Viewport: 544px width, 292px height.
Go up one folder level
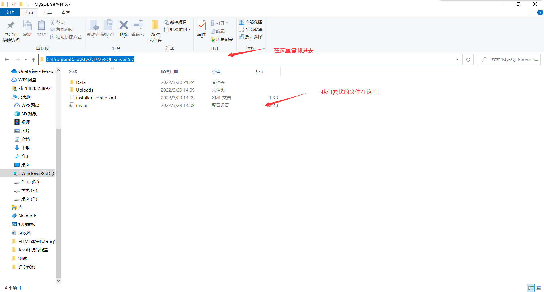point(33,60)
